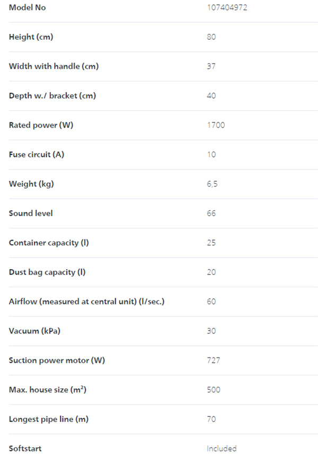
Task: Click the Model No label
Action: (28, 7)
